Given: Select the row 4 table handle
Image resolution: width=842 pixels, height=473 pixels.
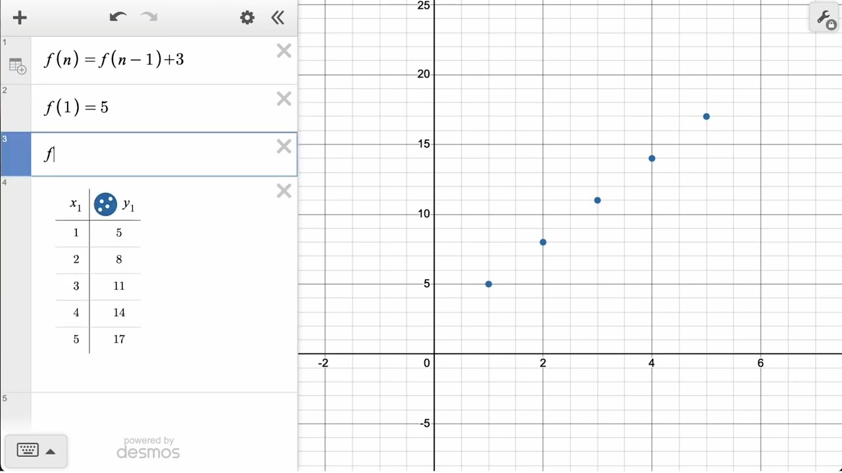Looking at the screenshot, I should pyautogui.click(x=15, y=284).
